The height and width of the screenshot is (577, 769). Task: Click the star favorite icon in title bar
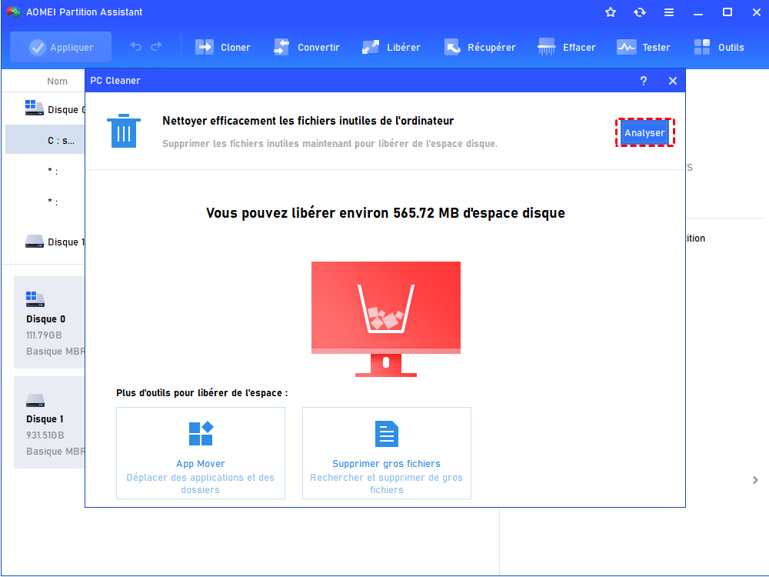pos(611,12)
